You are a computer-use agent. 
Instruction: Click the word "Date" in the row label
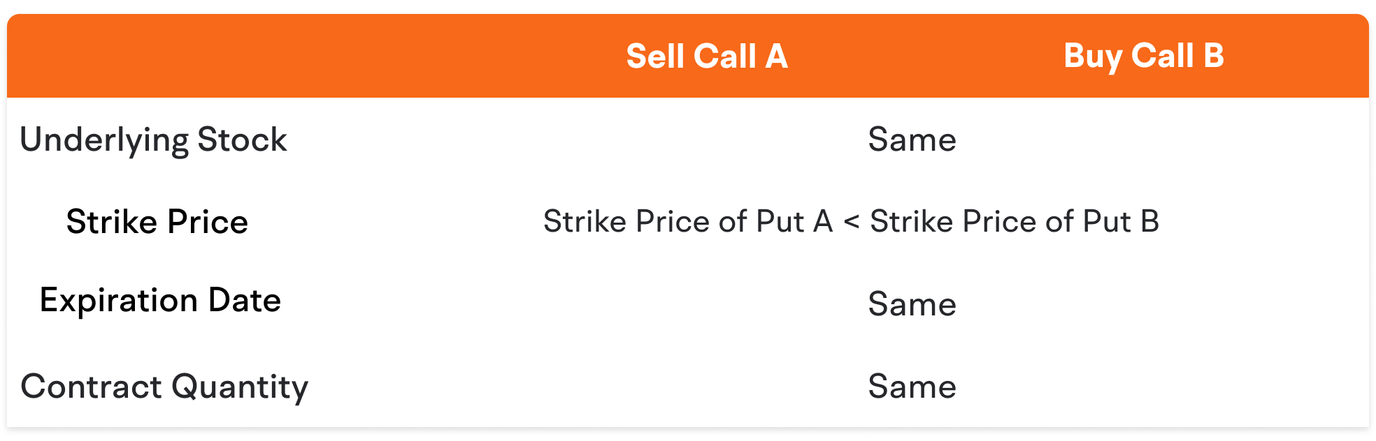245,301
